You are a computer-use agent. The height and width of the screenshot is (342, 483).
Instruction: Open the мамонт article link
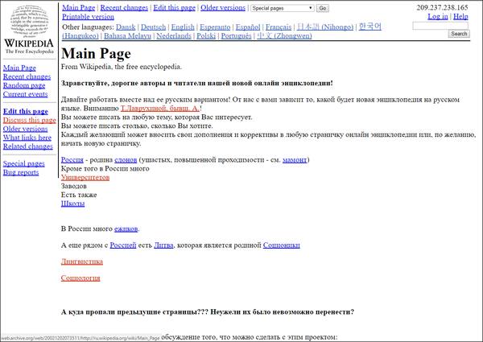click(295, 160)
